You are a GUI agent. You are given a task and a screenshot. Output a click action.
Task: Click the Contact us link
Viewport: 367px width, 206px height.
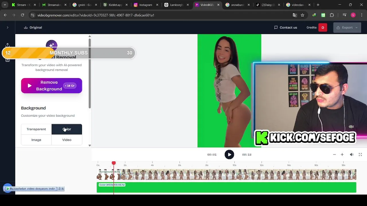(286, 27)
